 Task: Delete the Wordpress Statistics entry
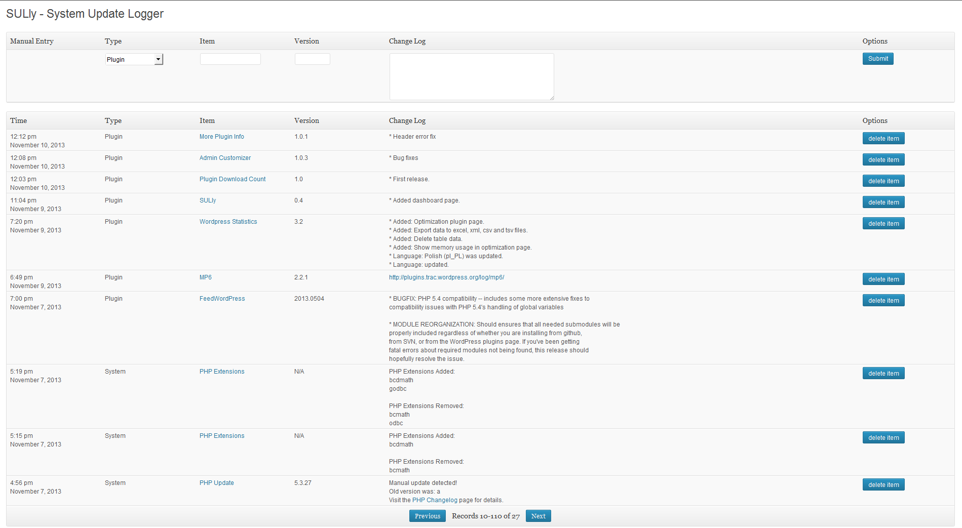(x=883, y=224)
